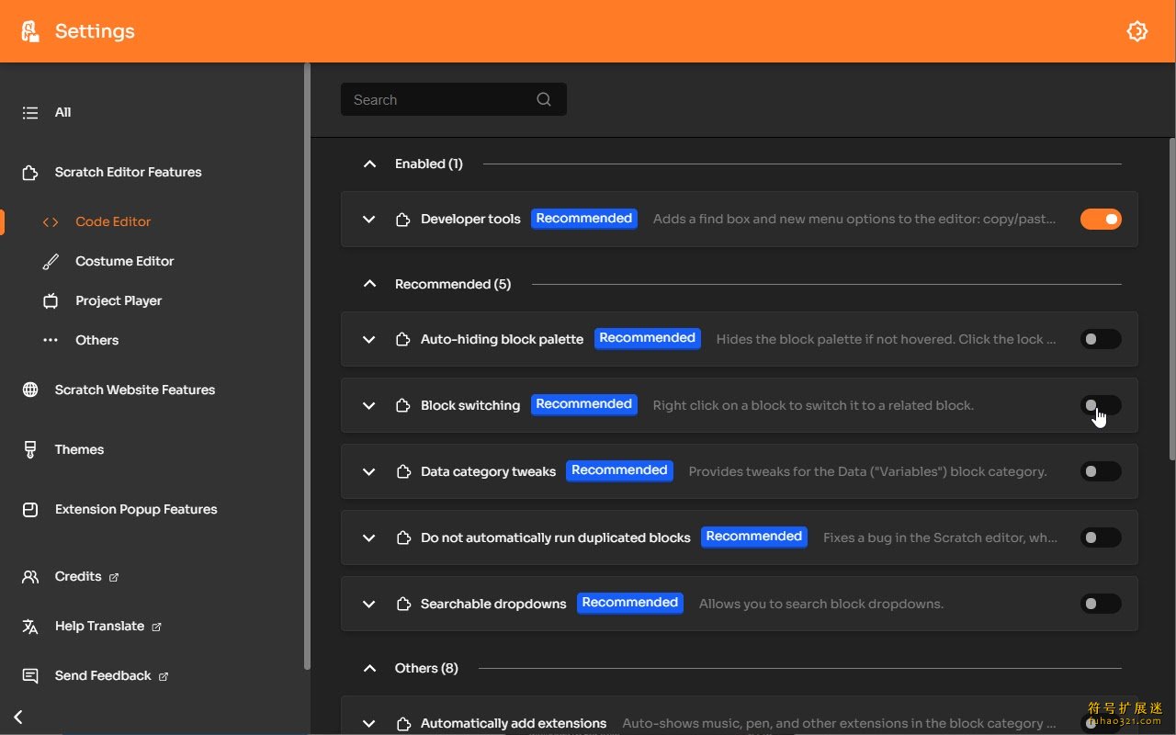The image size is (1176, 735).
Task: Expand Auto-hiding block palette details
Action: coord(369,340)
